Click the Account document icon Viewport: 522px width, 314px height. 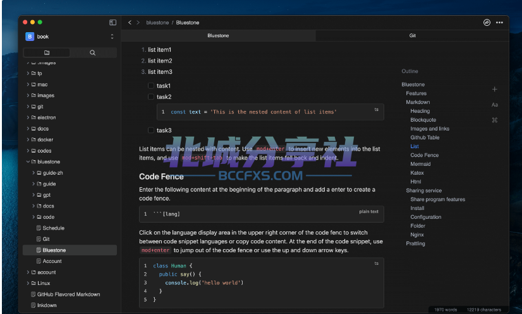(x=39, y=261)
